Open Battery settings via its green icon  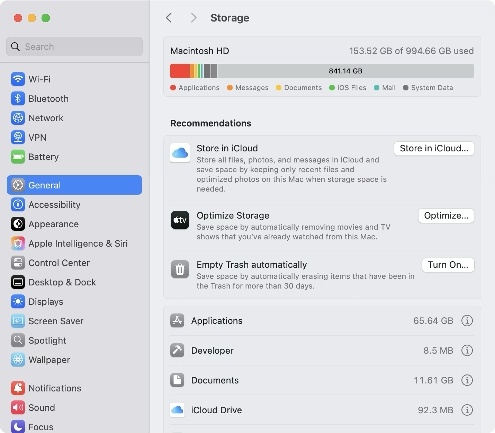click(x=18, y=157)
